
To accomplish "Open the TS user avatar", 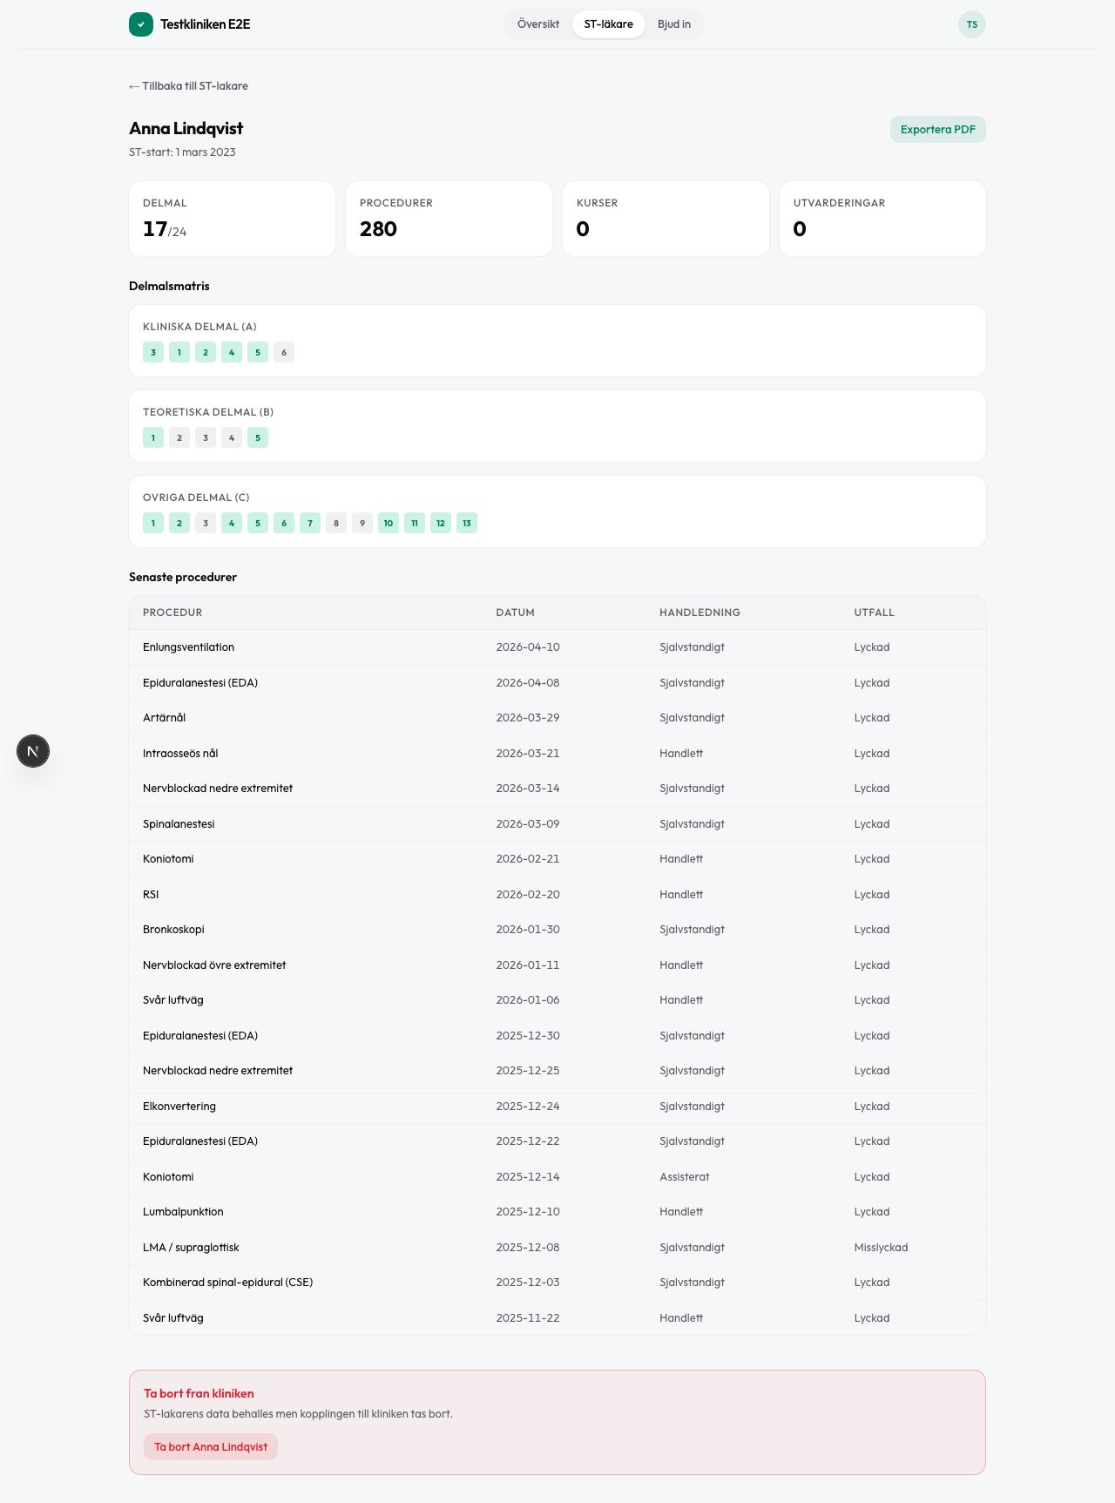I will pos(971,24).
